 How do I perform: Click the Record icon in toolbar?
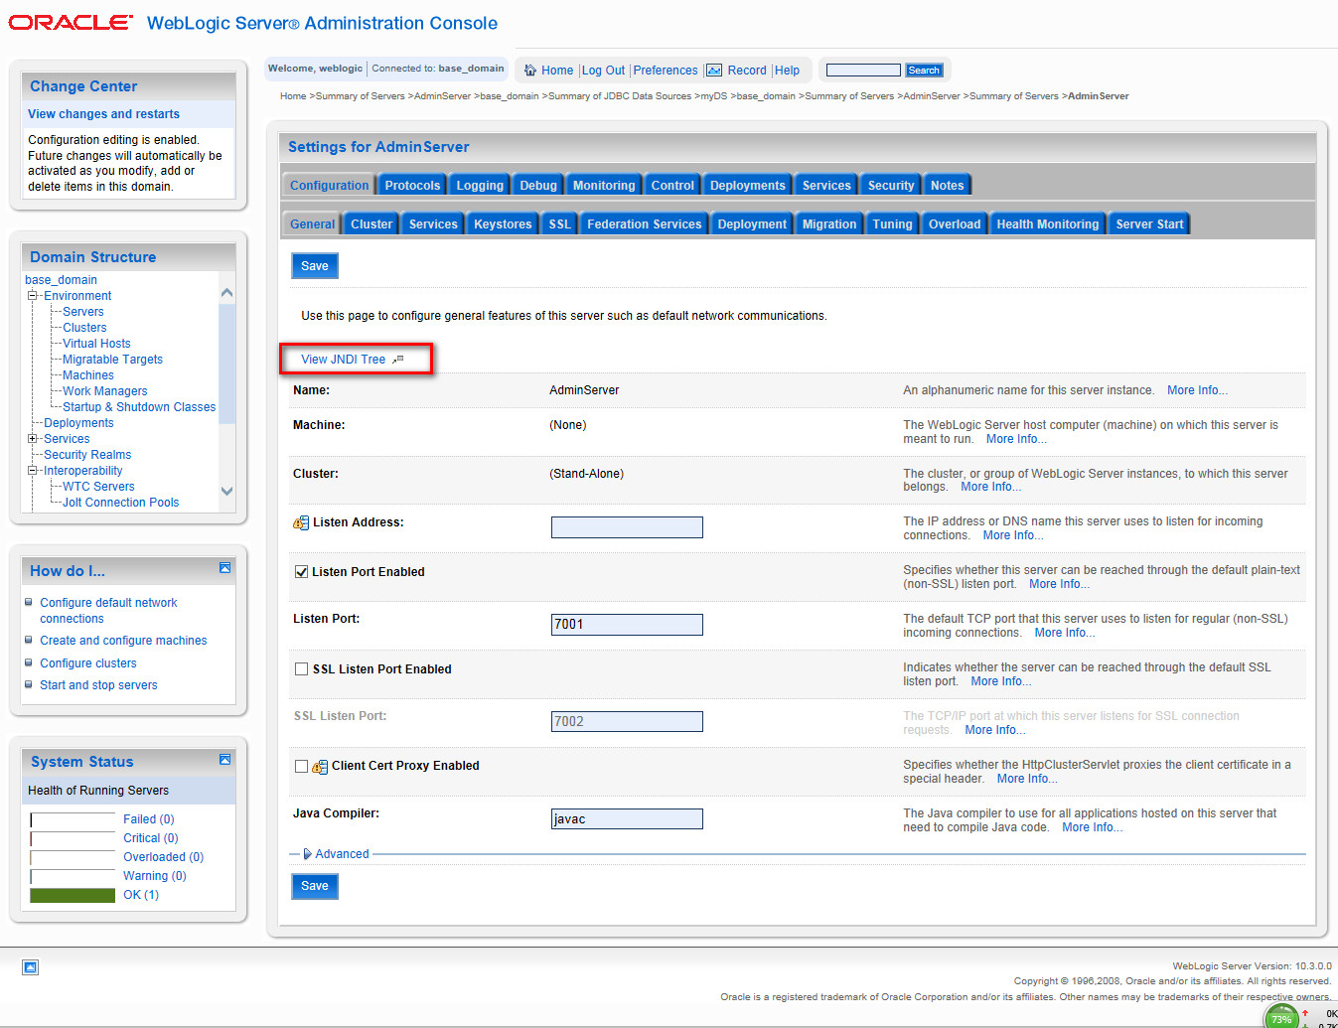(x=714, y=71)
